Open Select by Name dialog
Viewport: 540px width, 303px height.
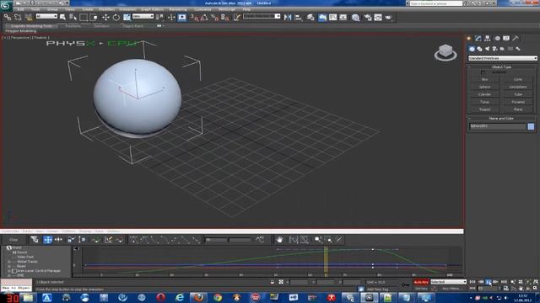pyautogui.click(x=73, y=17)
